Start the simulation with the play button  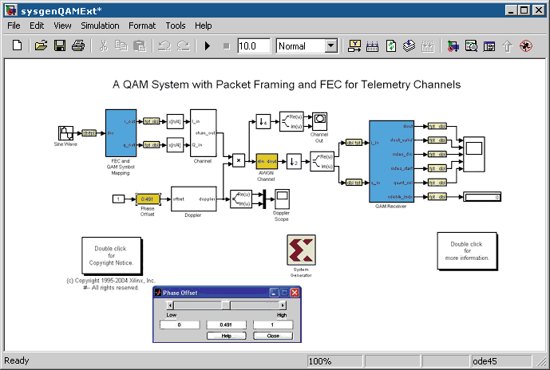click(x=207, y=46)
